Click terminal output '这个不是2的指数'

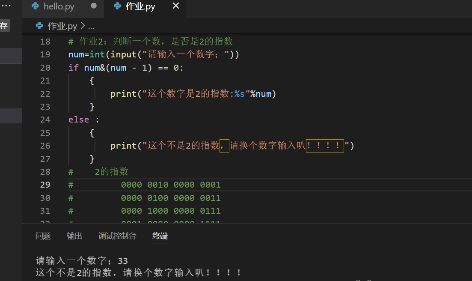74,272
